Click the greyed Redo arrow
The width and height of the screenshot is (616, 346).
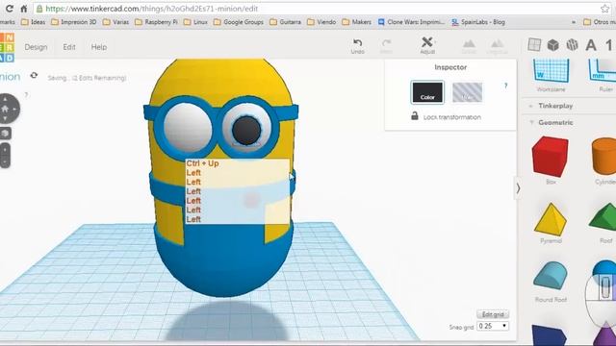[x=387, y=46]
